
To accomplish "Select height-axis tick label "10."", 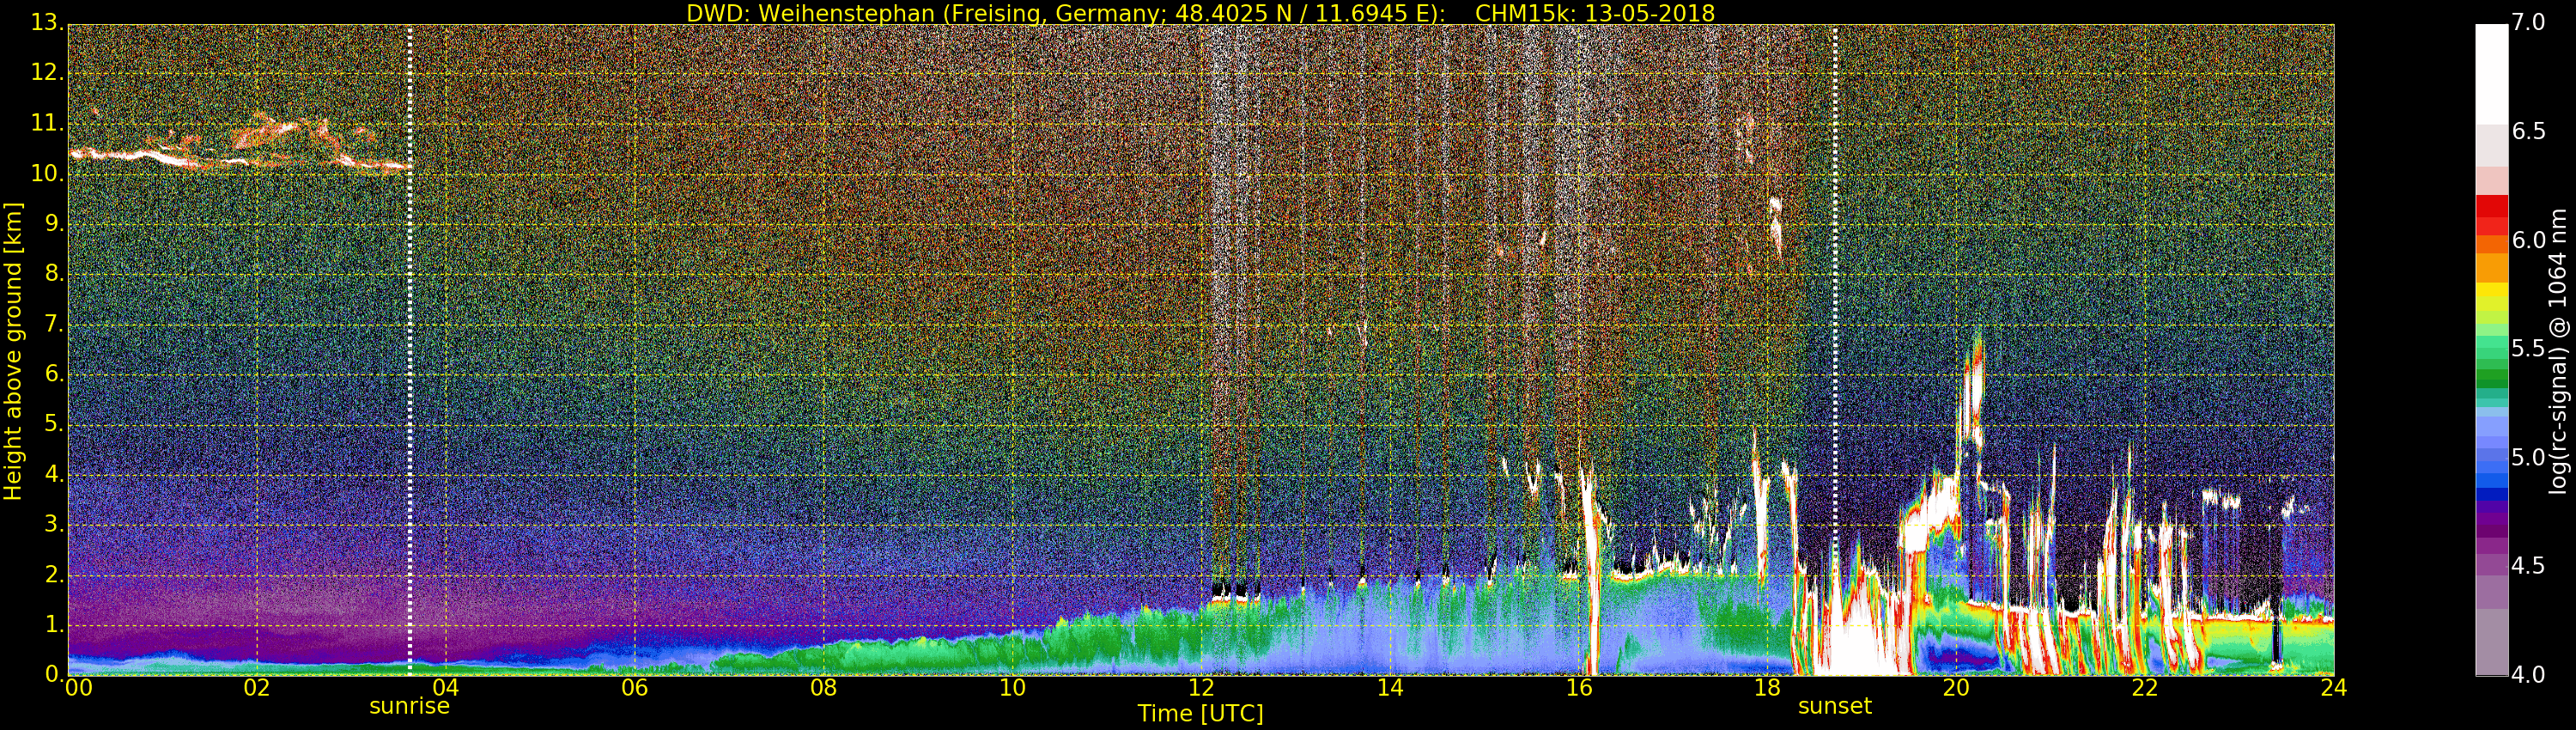I will coord(48,173).
